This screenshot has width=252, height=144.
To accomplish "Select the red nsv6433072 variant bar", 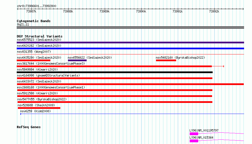I will coord(130,84).
